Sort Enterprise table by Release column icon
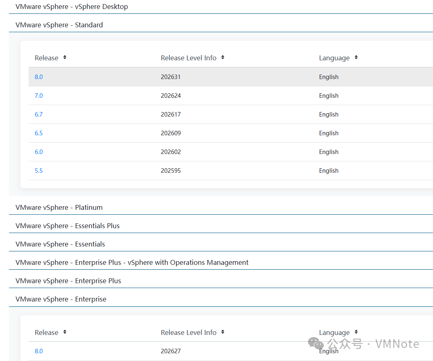Image resolution: width=433 pixels, height=361 pixels. [x=64, y=332]
